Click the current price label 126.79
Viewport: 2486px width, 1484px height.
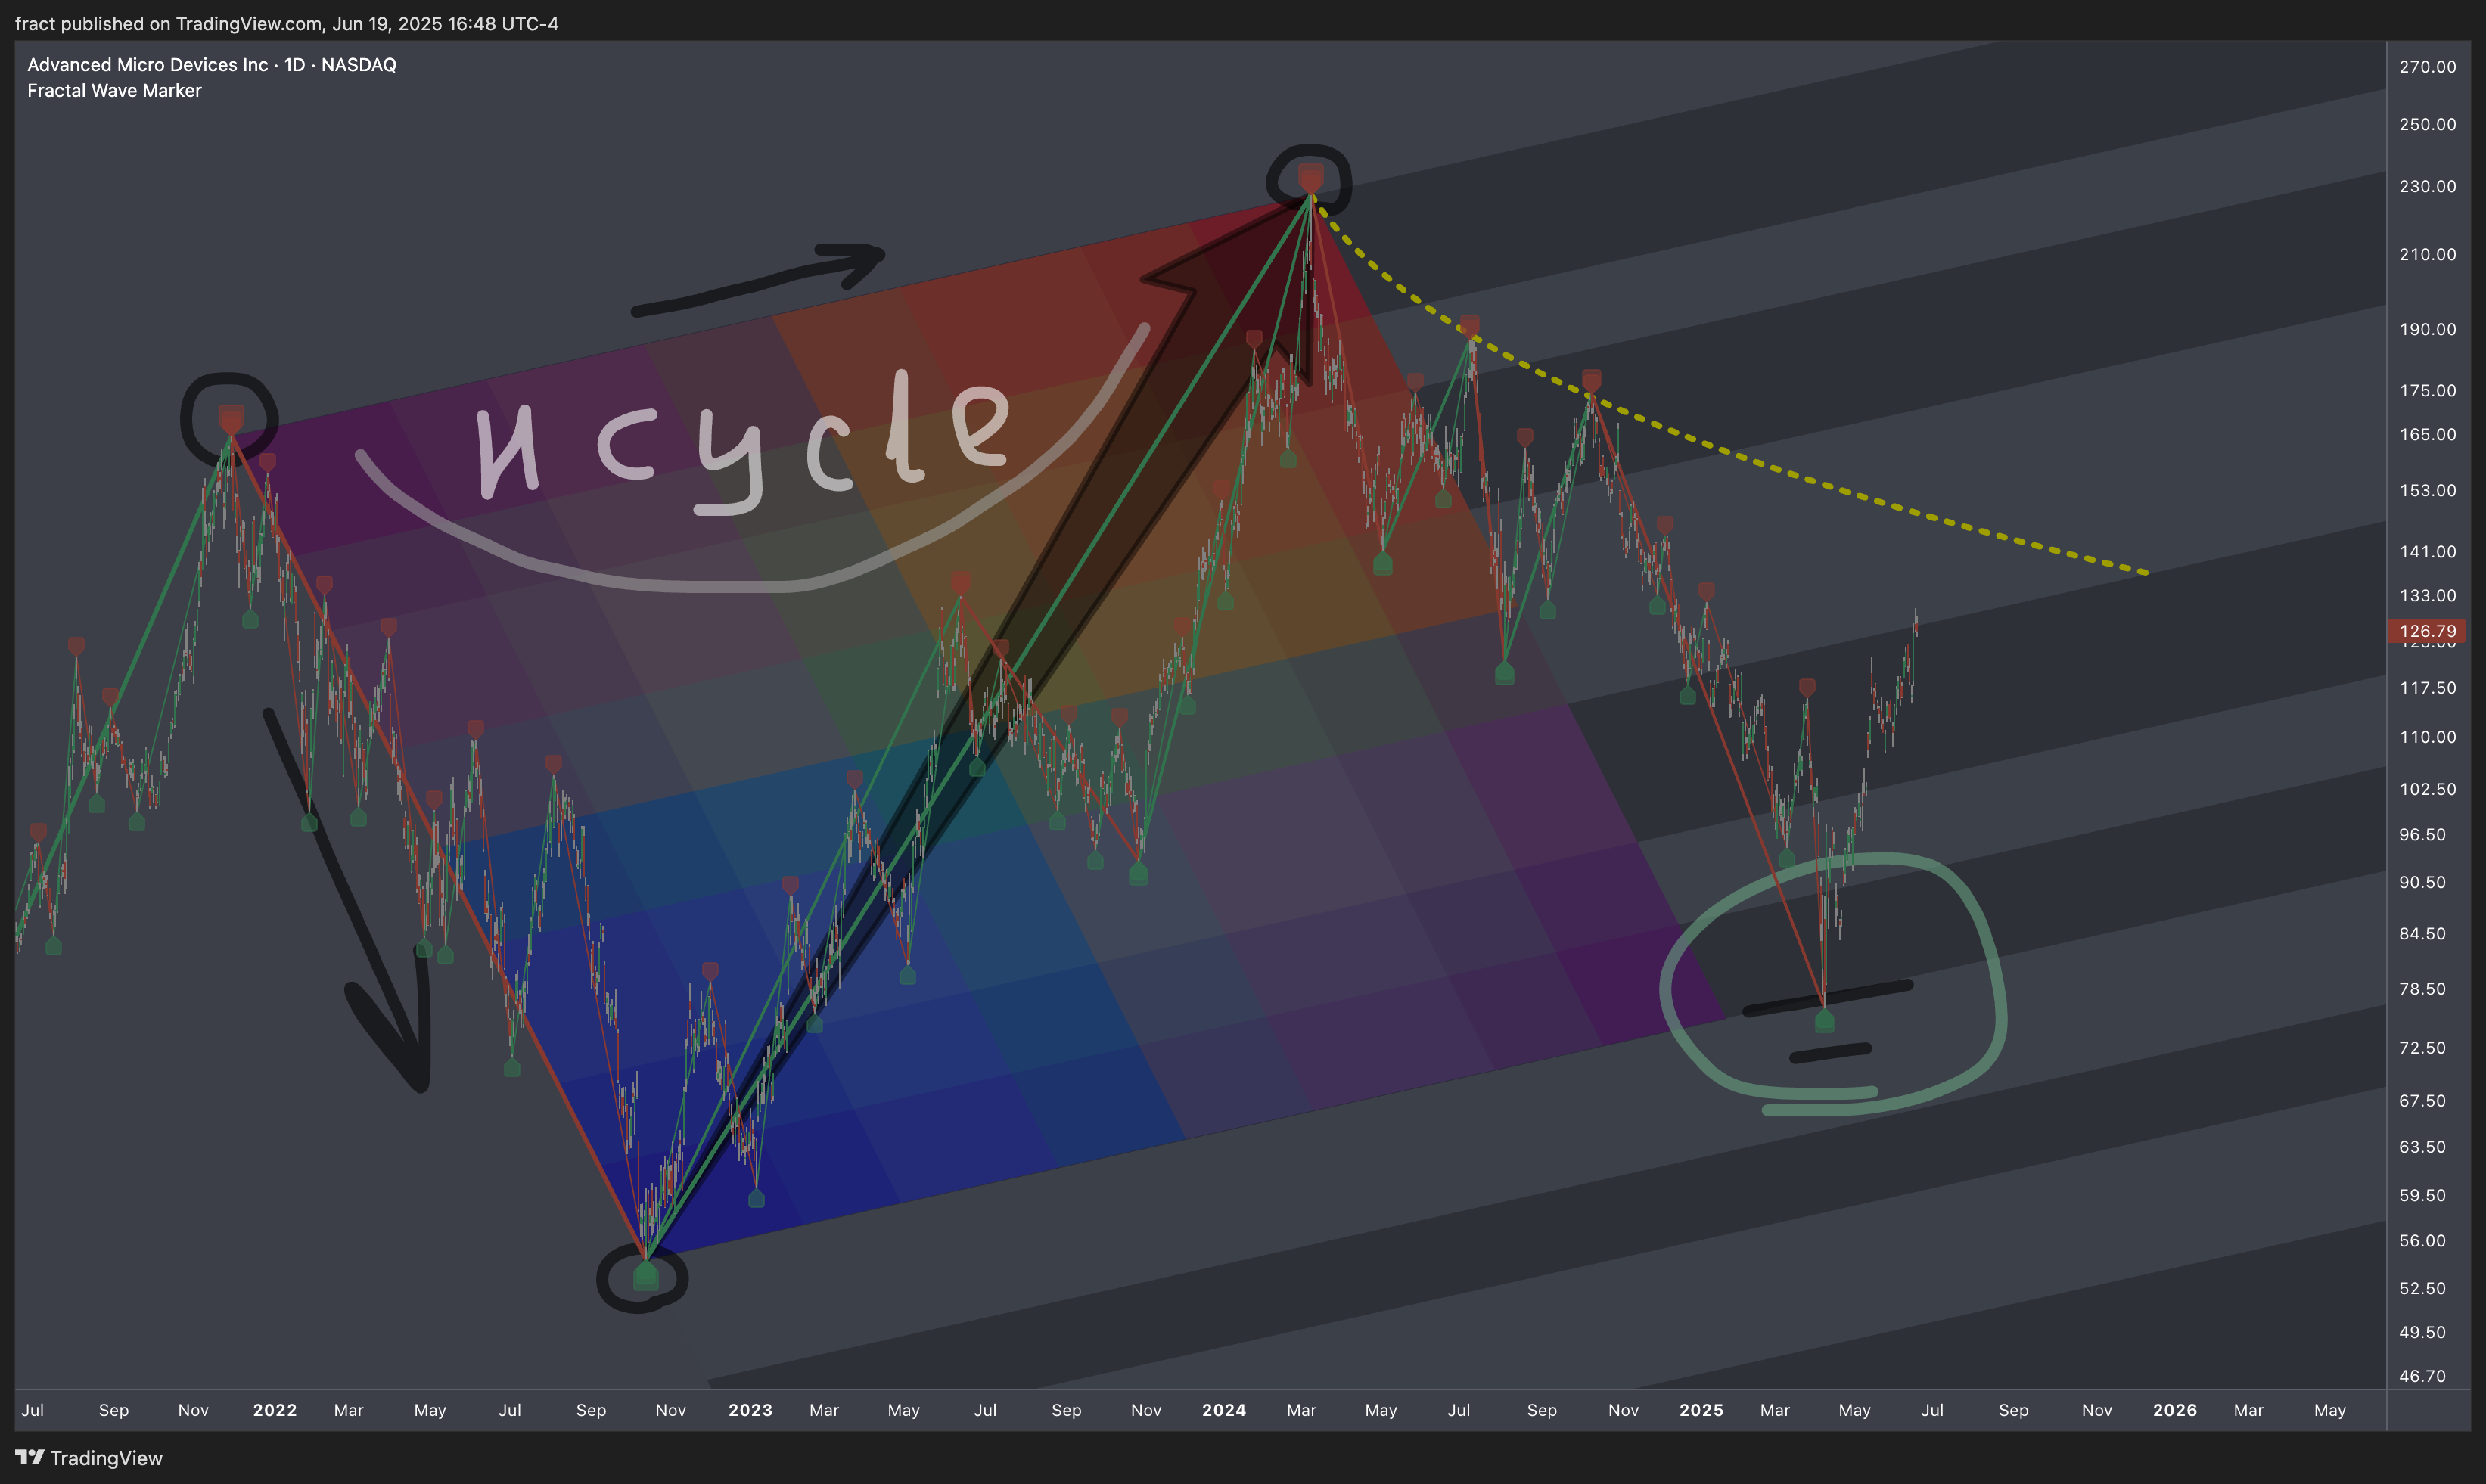click(2426, 631)
